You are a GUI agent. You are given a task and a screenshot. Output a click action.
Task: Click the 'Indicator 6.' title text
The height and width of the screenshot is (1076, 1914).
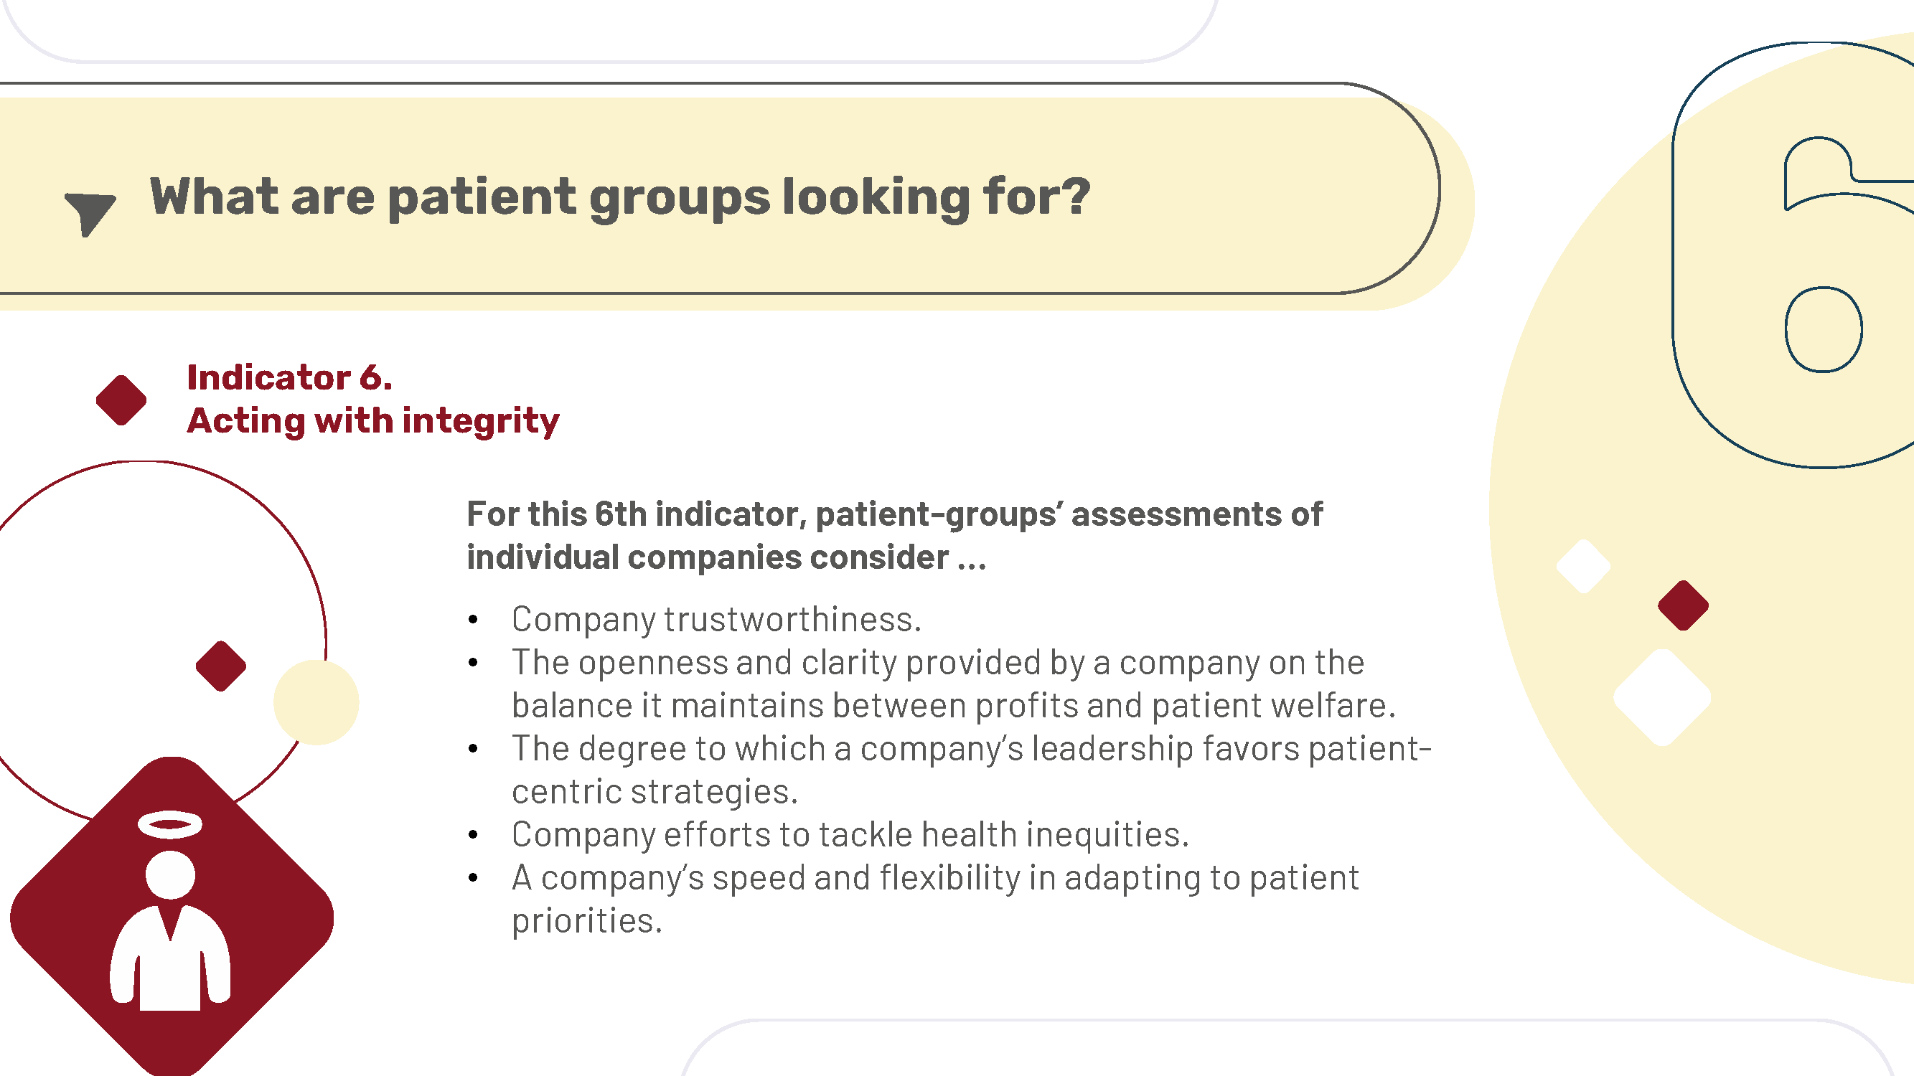tap(290, 377)
